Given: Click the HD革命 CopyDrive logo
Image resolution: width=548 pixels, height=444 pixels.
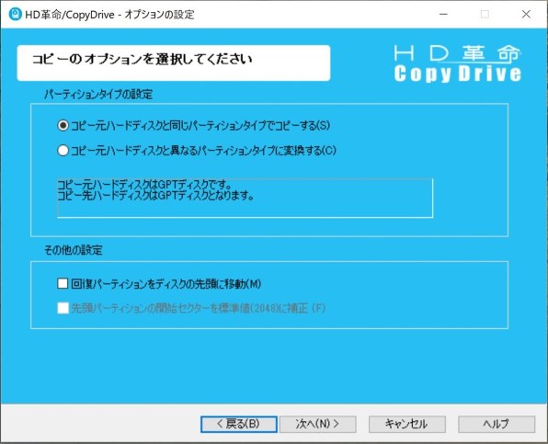Looking at the screenshot, I should pos(457,63).
